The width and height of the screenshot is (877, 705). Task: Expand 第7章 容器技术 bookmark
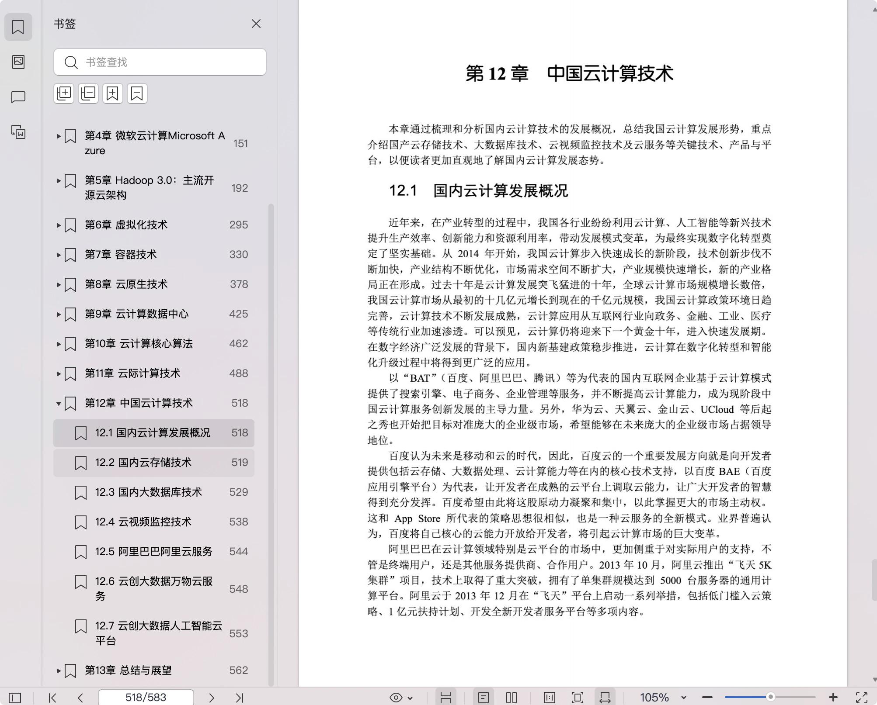[x=59, y=255]
